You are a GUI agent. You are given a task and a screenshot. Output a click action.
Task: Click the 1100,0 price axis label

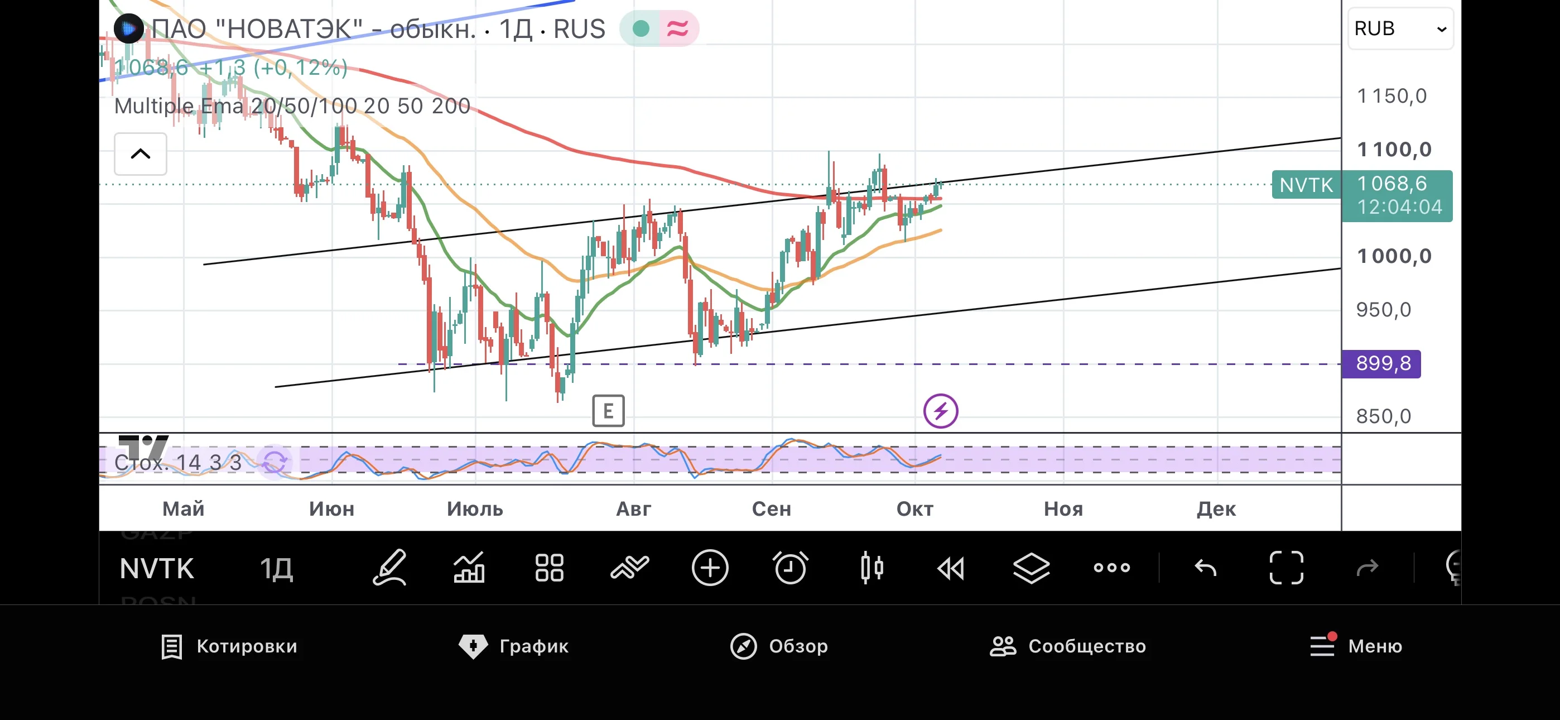coord(1394,149)
